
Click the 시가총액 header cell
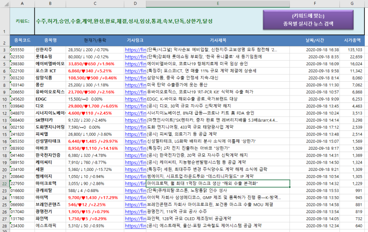pyautogui.click(x=352, y=40)
